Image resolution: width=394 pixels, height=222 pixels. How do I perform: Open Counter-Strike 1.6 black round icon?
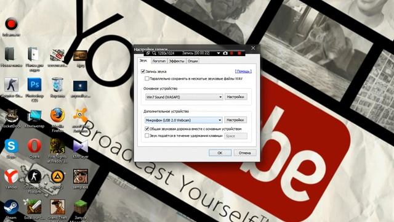[34, 176]
